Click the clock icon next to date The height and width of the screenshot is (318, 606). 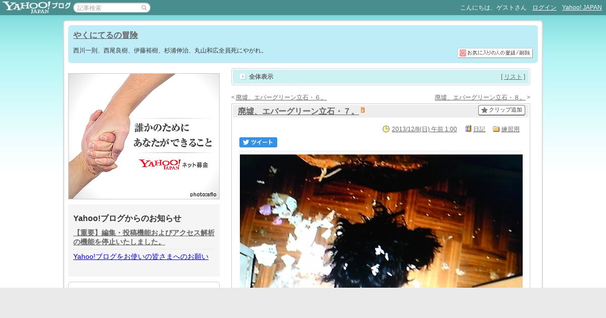(386, 129)
